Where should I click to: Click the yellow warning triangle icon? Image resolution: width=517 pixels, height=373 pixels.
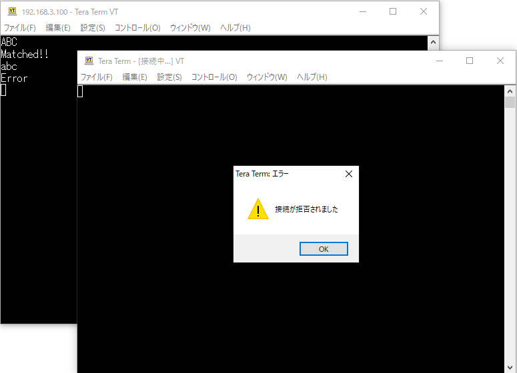point(258,208)
